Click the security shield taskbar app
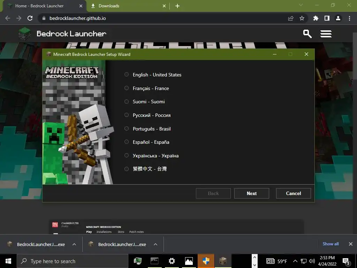Screen dimensions: 357x268 (206, 261)
